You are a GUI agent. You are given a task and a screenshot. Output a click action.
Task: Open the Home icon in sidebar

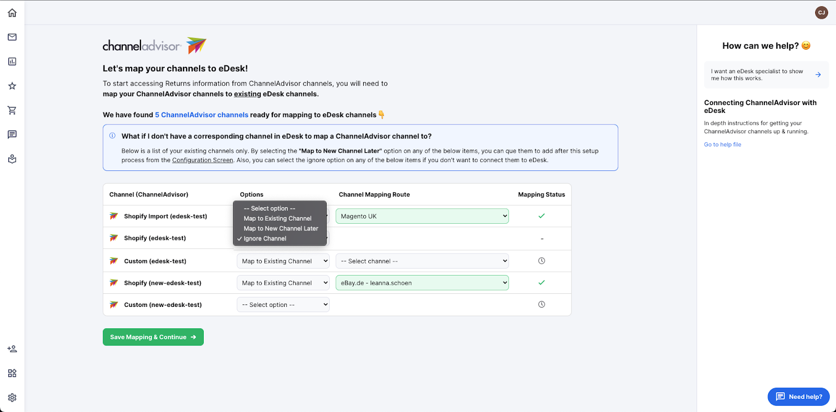(x=12, y=13)
